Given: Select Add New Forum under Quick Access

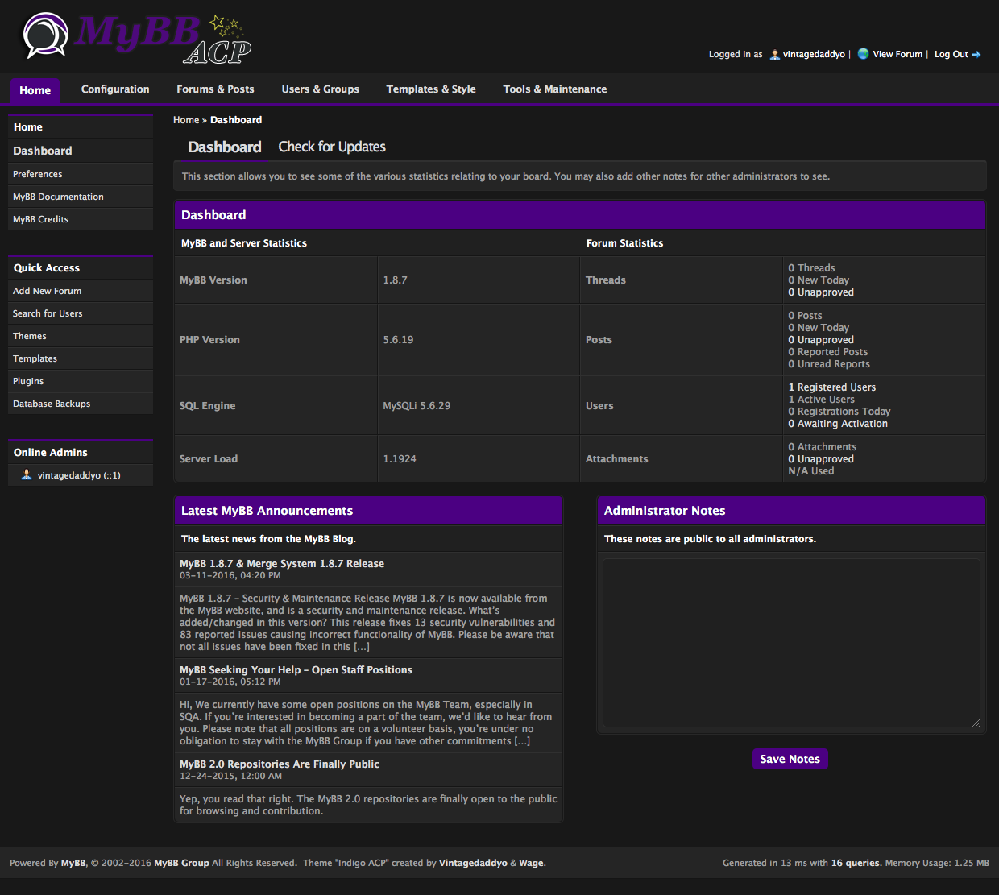Looking at the screenshot, I should point(47,291).
